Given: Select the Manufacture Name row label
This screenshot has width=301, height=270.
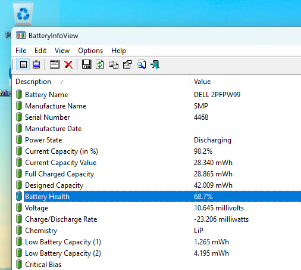Looking at the screenshot, I should (x=56, y=106).
